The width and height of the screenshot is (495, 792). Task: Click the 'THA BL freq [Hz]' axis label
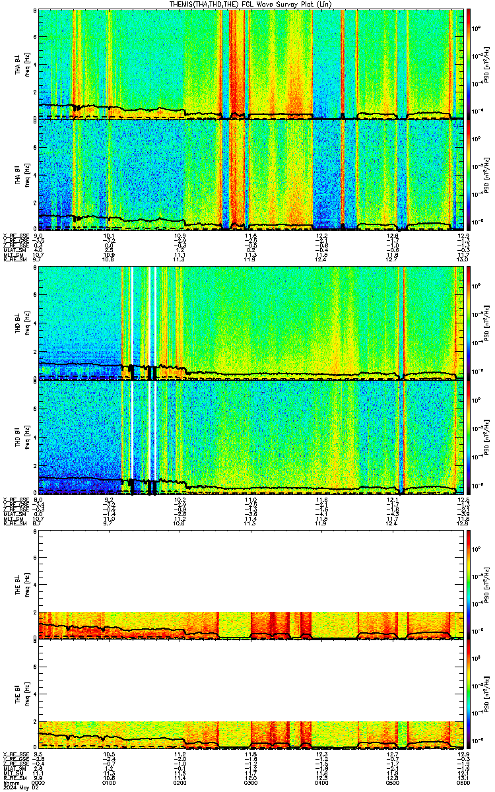[22, 64]
